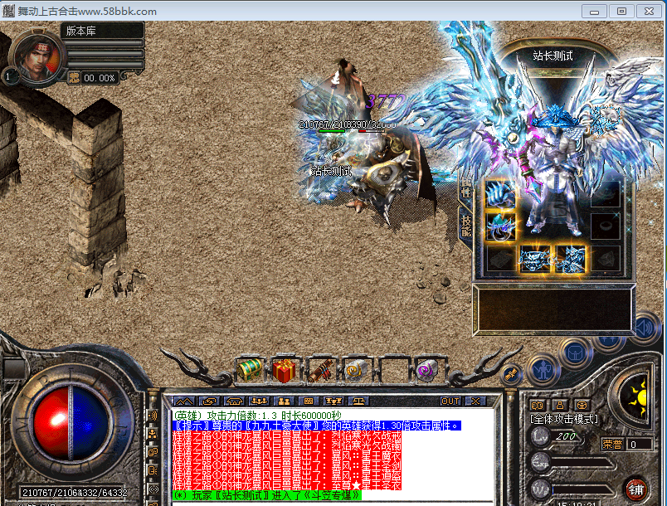Click the 站长测试 player character name

click(331, 172)
